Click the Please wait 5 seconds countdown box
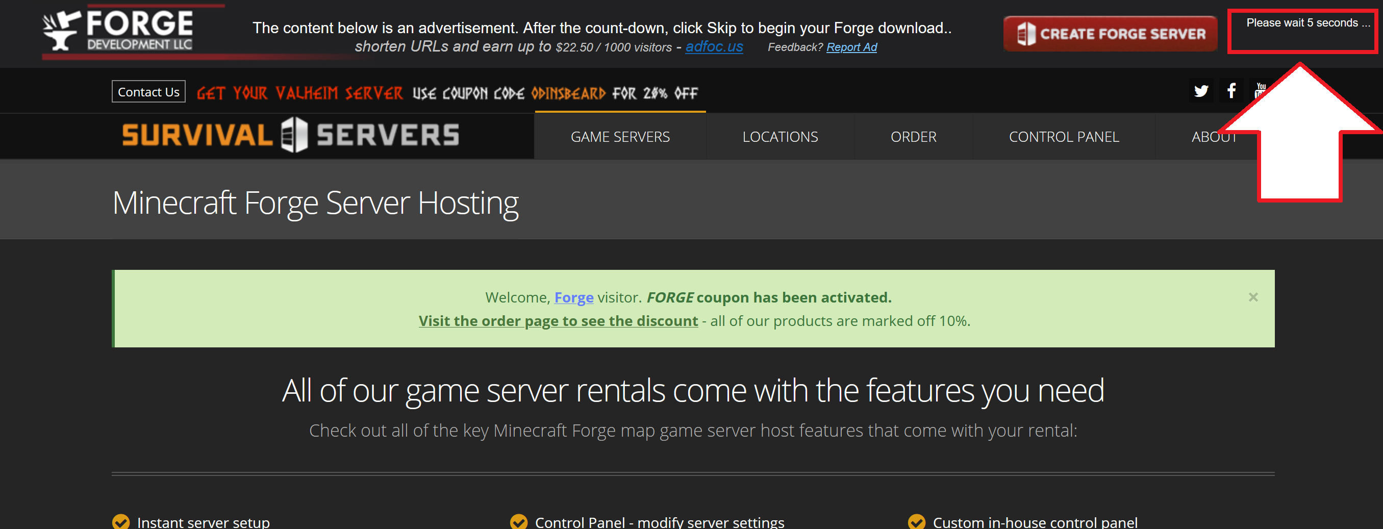The width and height of the screenshot is (1383, 529). click(x=1303, y=23)
